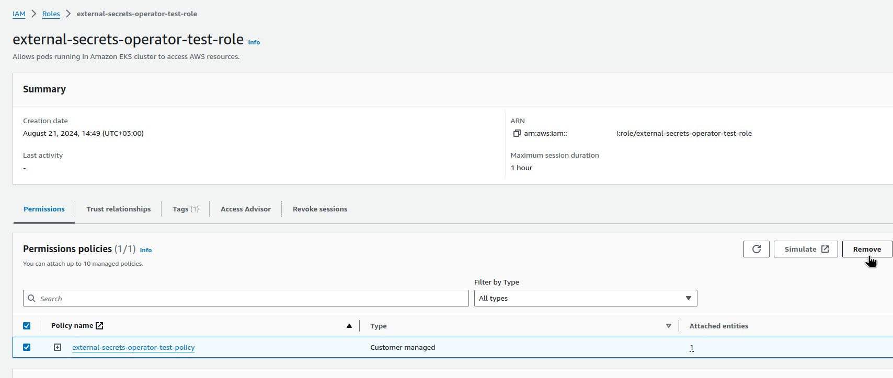Go to the IAM breadcrumb link

pos(19,14)
